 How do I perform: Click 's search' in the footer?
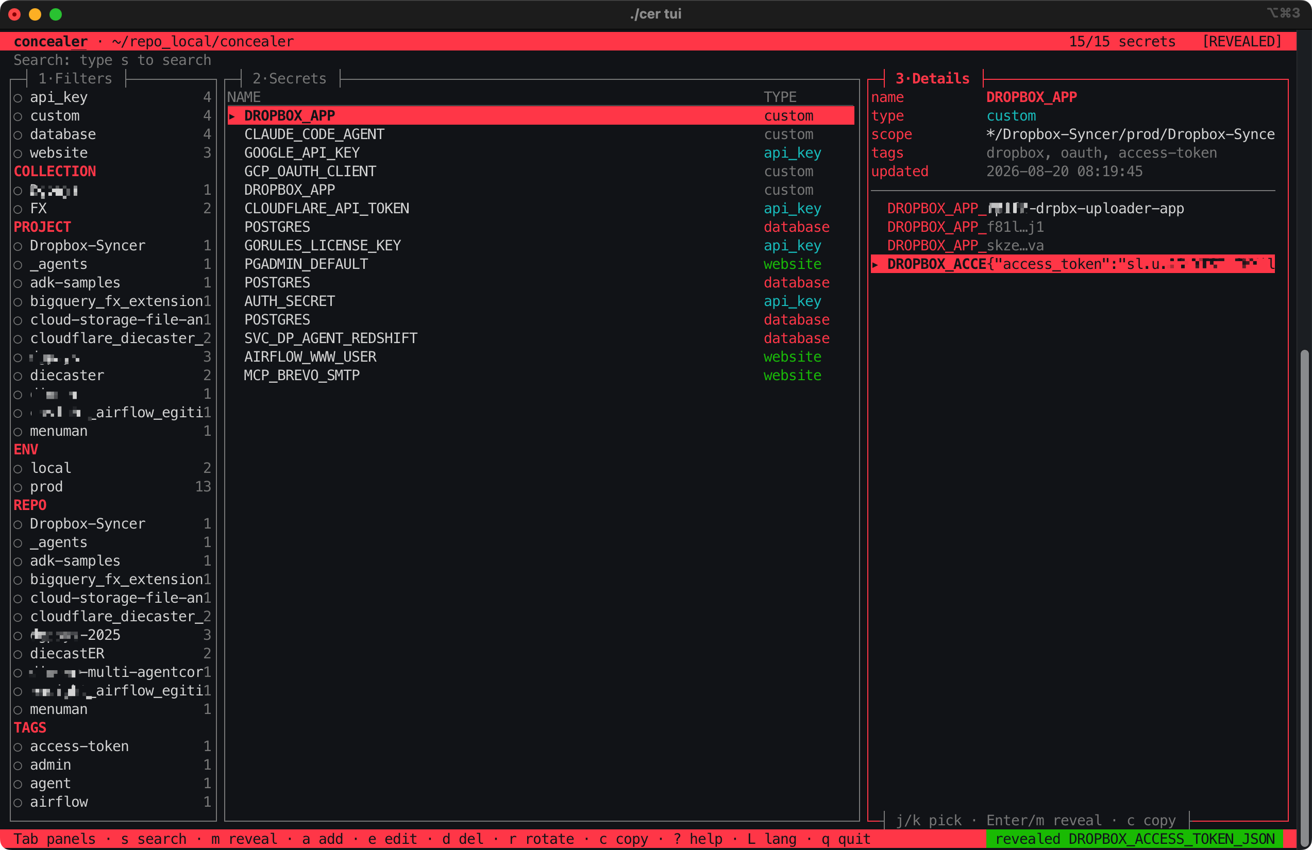point(154,839)
